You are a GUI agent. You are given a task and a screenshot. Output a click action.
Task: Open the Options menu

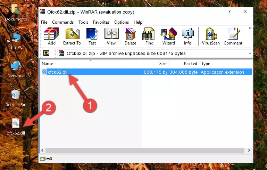[122, 22]
